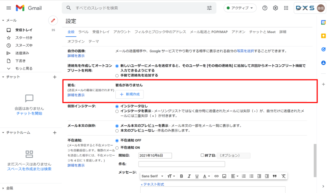Viewport: 330px width, 193px height.
Task: Open Google Tasks side panel icon
Action: tap(324, 49)
